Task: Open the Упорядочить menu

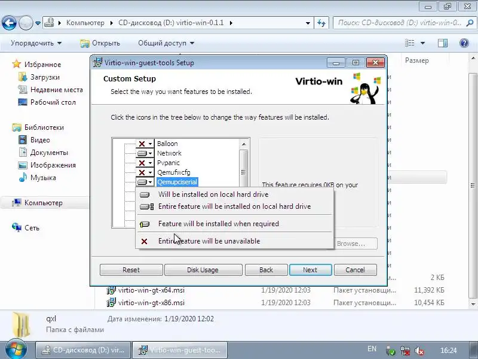Action: tap(36, 43)
